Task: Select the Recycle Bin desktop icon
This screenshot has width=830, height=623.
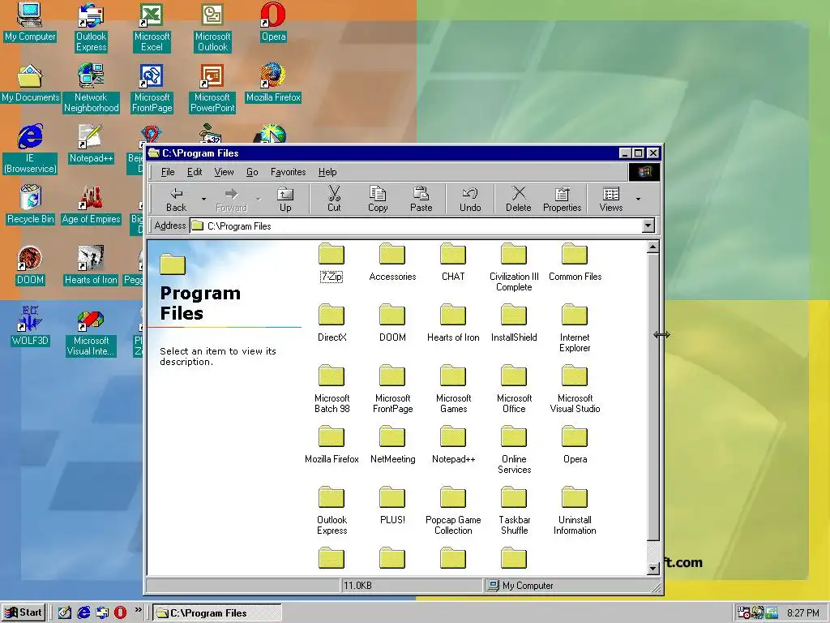Action: click(30, 204)
